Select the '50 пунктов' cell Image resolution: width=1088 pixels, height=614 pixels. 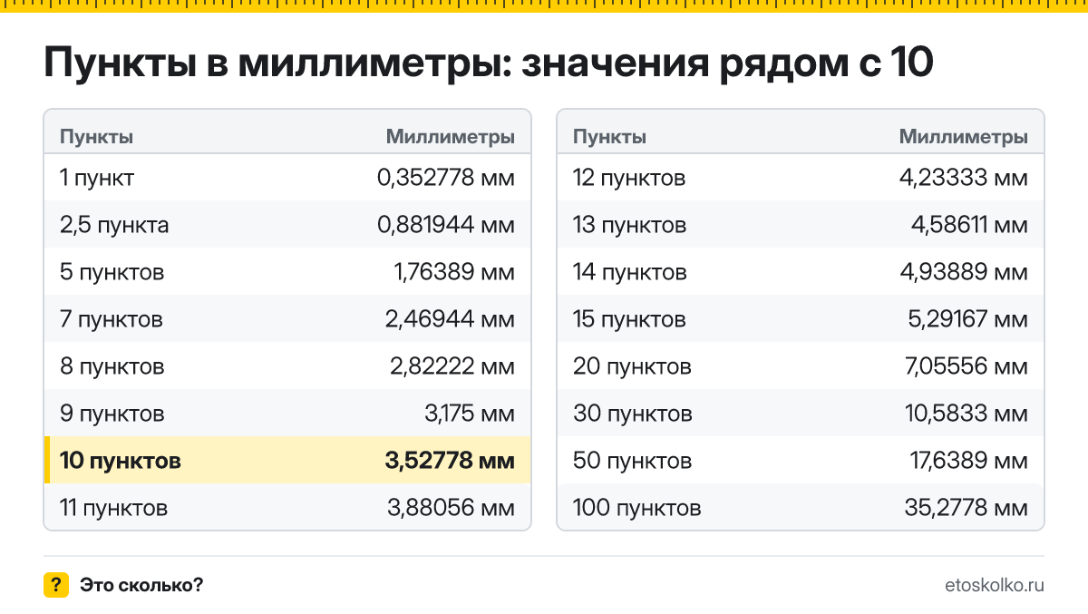click(633, 461)
